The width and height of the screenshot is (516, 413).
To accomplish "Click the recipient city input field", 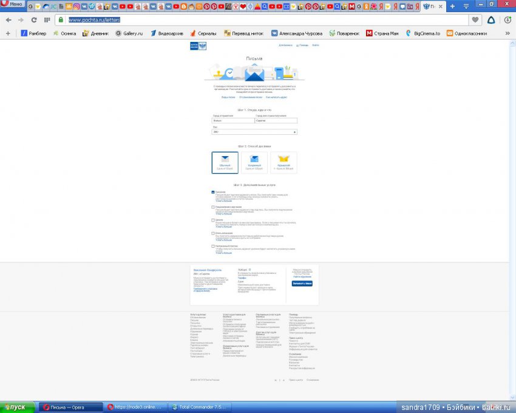I will [x=276, y=120].
